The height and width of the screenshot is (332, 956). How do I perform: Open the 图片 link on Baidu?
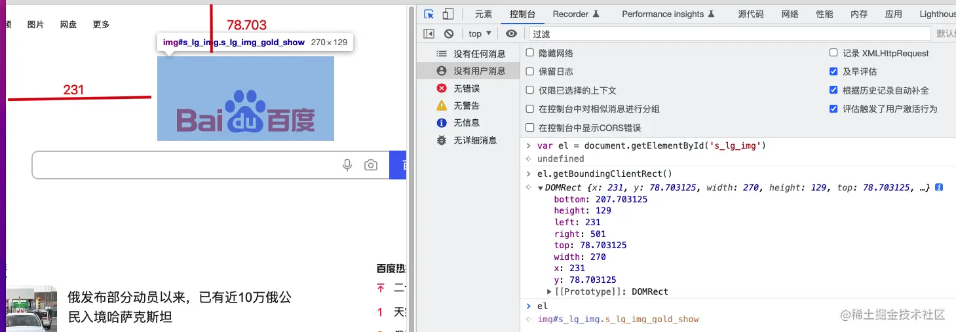pos(35,24)
